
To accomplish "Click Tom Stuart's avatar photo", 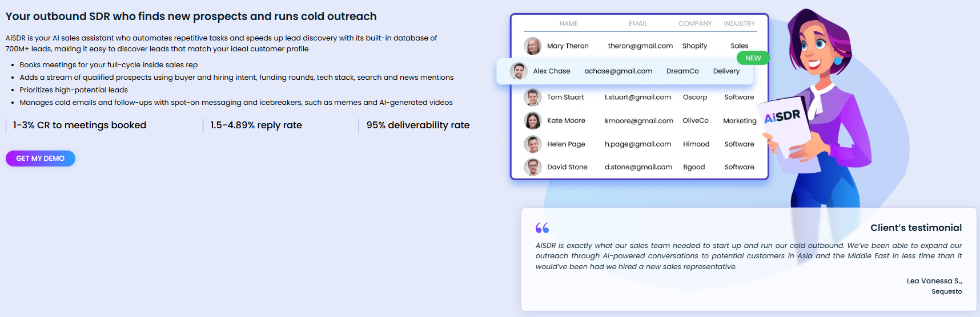I will (x=533, y=97).
